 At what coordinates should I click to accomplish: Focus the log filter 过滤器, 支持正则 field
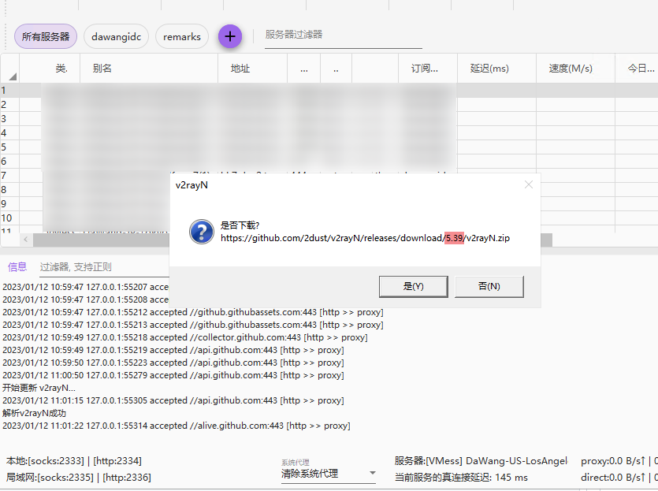[x=104, y=267]
